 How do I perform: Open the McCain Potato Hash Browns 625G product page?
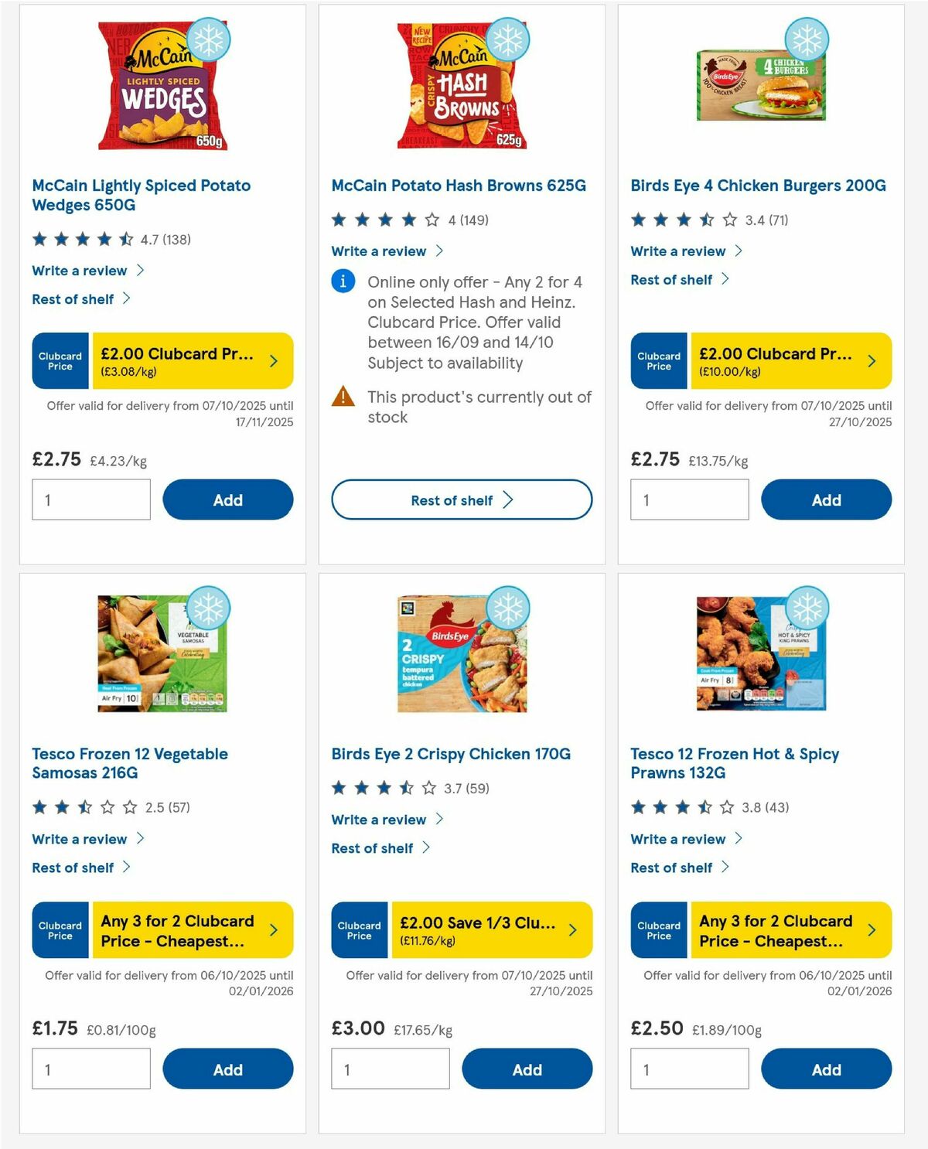[x=458, y=186]
